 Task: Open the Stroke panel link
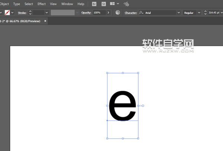pos(22,13)
